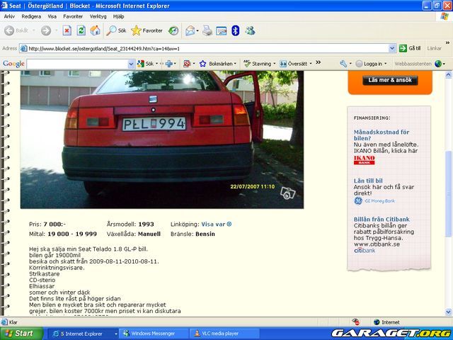Click Läs mer & ansök button
The image size is (453, 340).
click(x=390, y=80)
